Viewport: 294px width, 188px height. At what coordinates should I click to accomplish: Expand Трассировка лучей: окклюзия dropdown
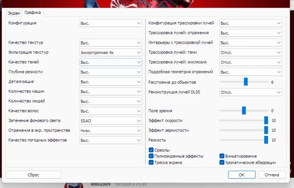[x=251, y=62]
